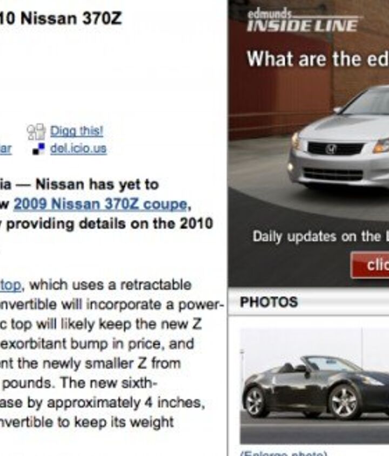Open the Nissan 370Z convertible photo thumbnail
389x456 pixels.
314,386
